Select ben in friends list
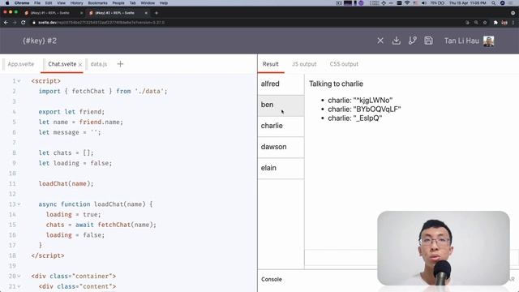This screenshot has height=292, width=519. 281,105
